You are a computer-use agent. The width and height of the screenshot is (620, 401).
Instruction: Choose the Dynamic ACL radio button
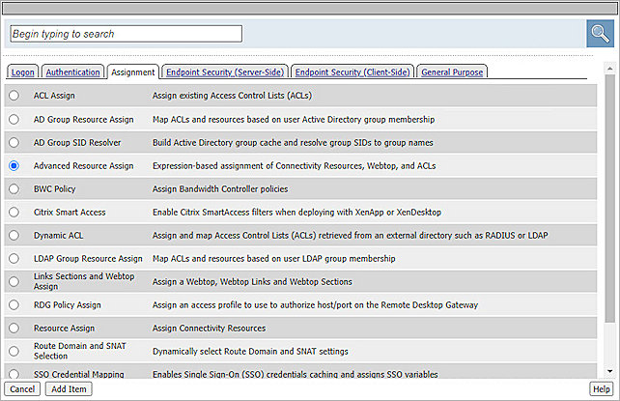click(x=14, y=236)
